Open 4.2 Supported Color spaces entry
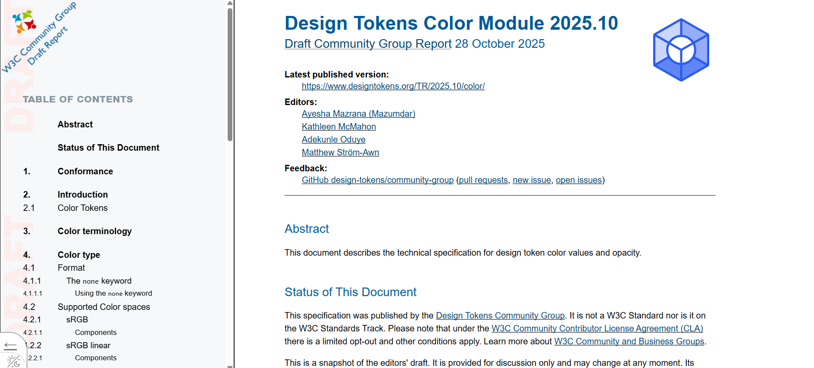Viewport: 814px width, 368px height. point(103,307)
